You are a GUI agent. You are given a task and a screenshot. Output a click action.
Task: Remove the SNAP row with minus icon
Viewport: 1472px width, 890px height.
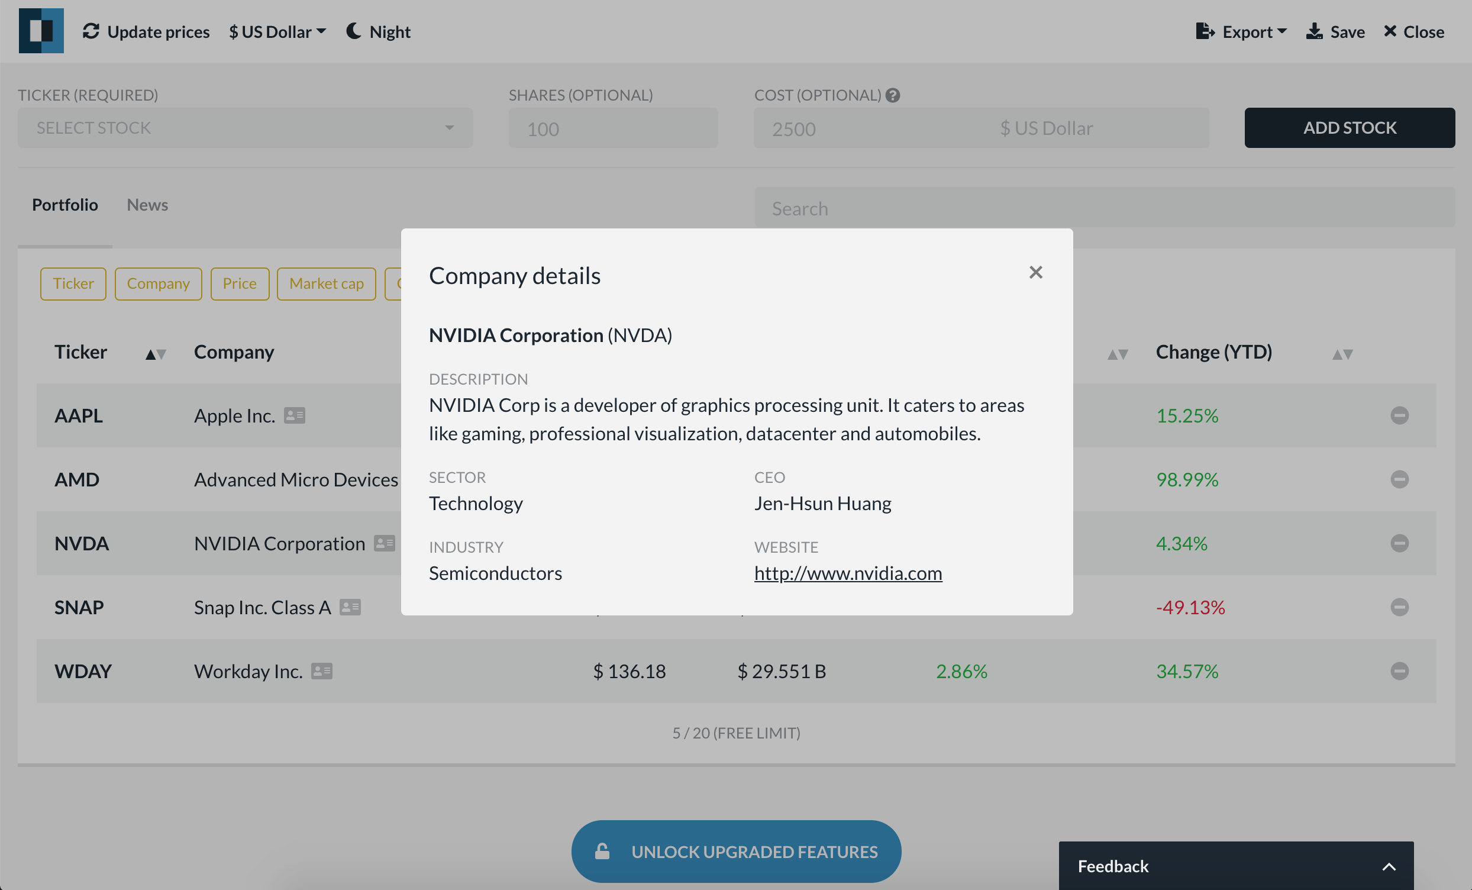[1399, 607]
